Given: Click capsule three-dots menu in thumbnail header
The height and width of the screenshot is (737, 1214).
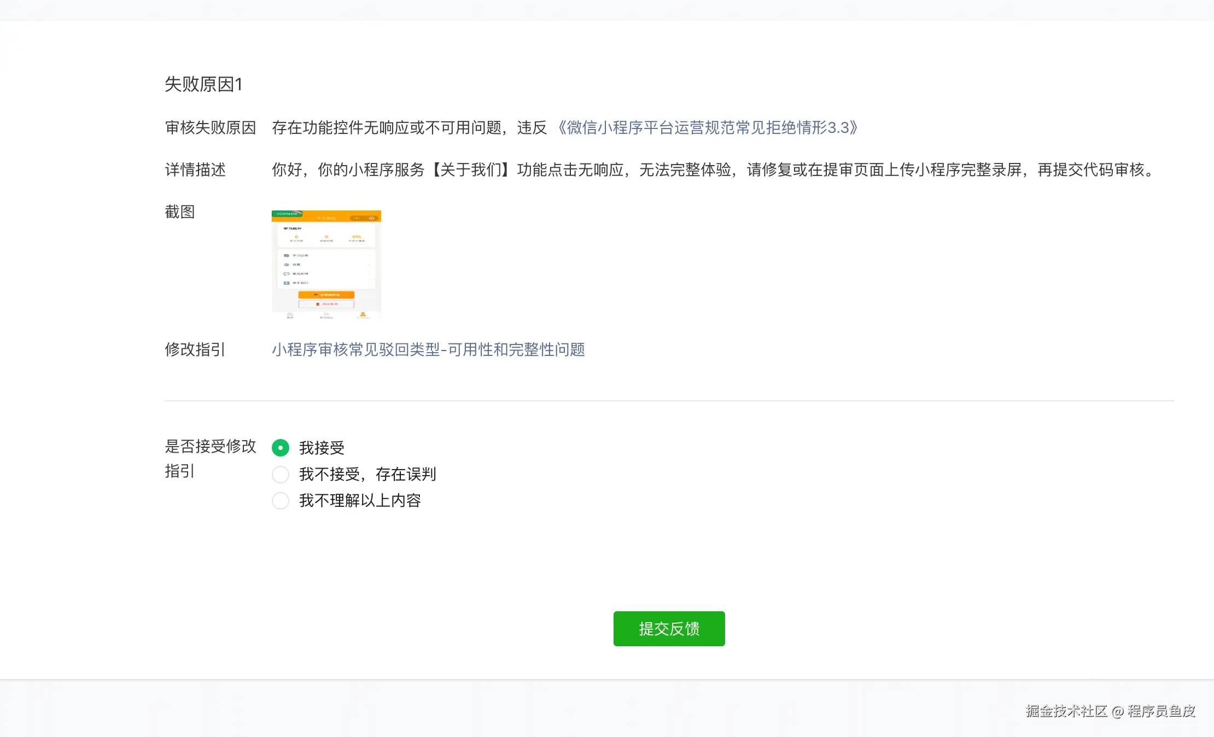Looking at the screenshot, I should (357, 218).
